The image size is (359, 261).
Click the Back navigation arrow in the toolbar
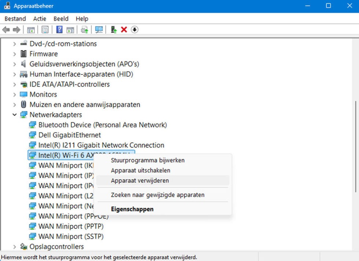coord(6,30)
